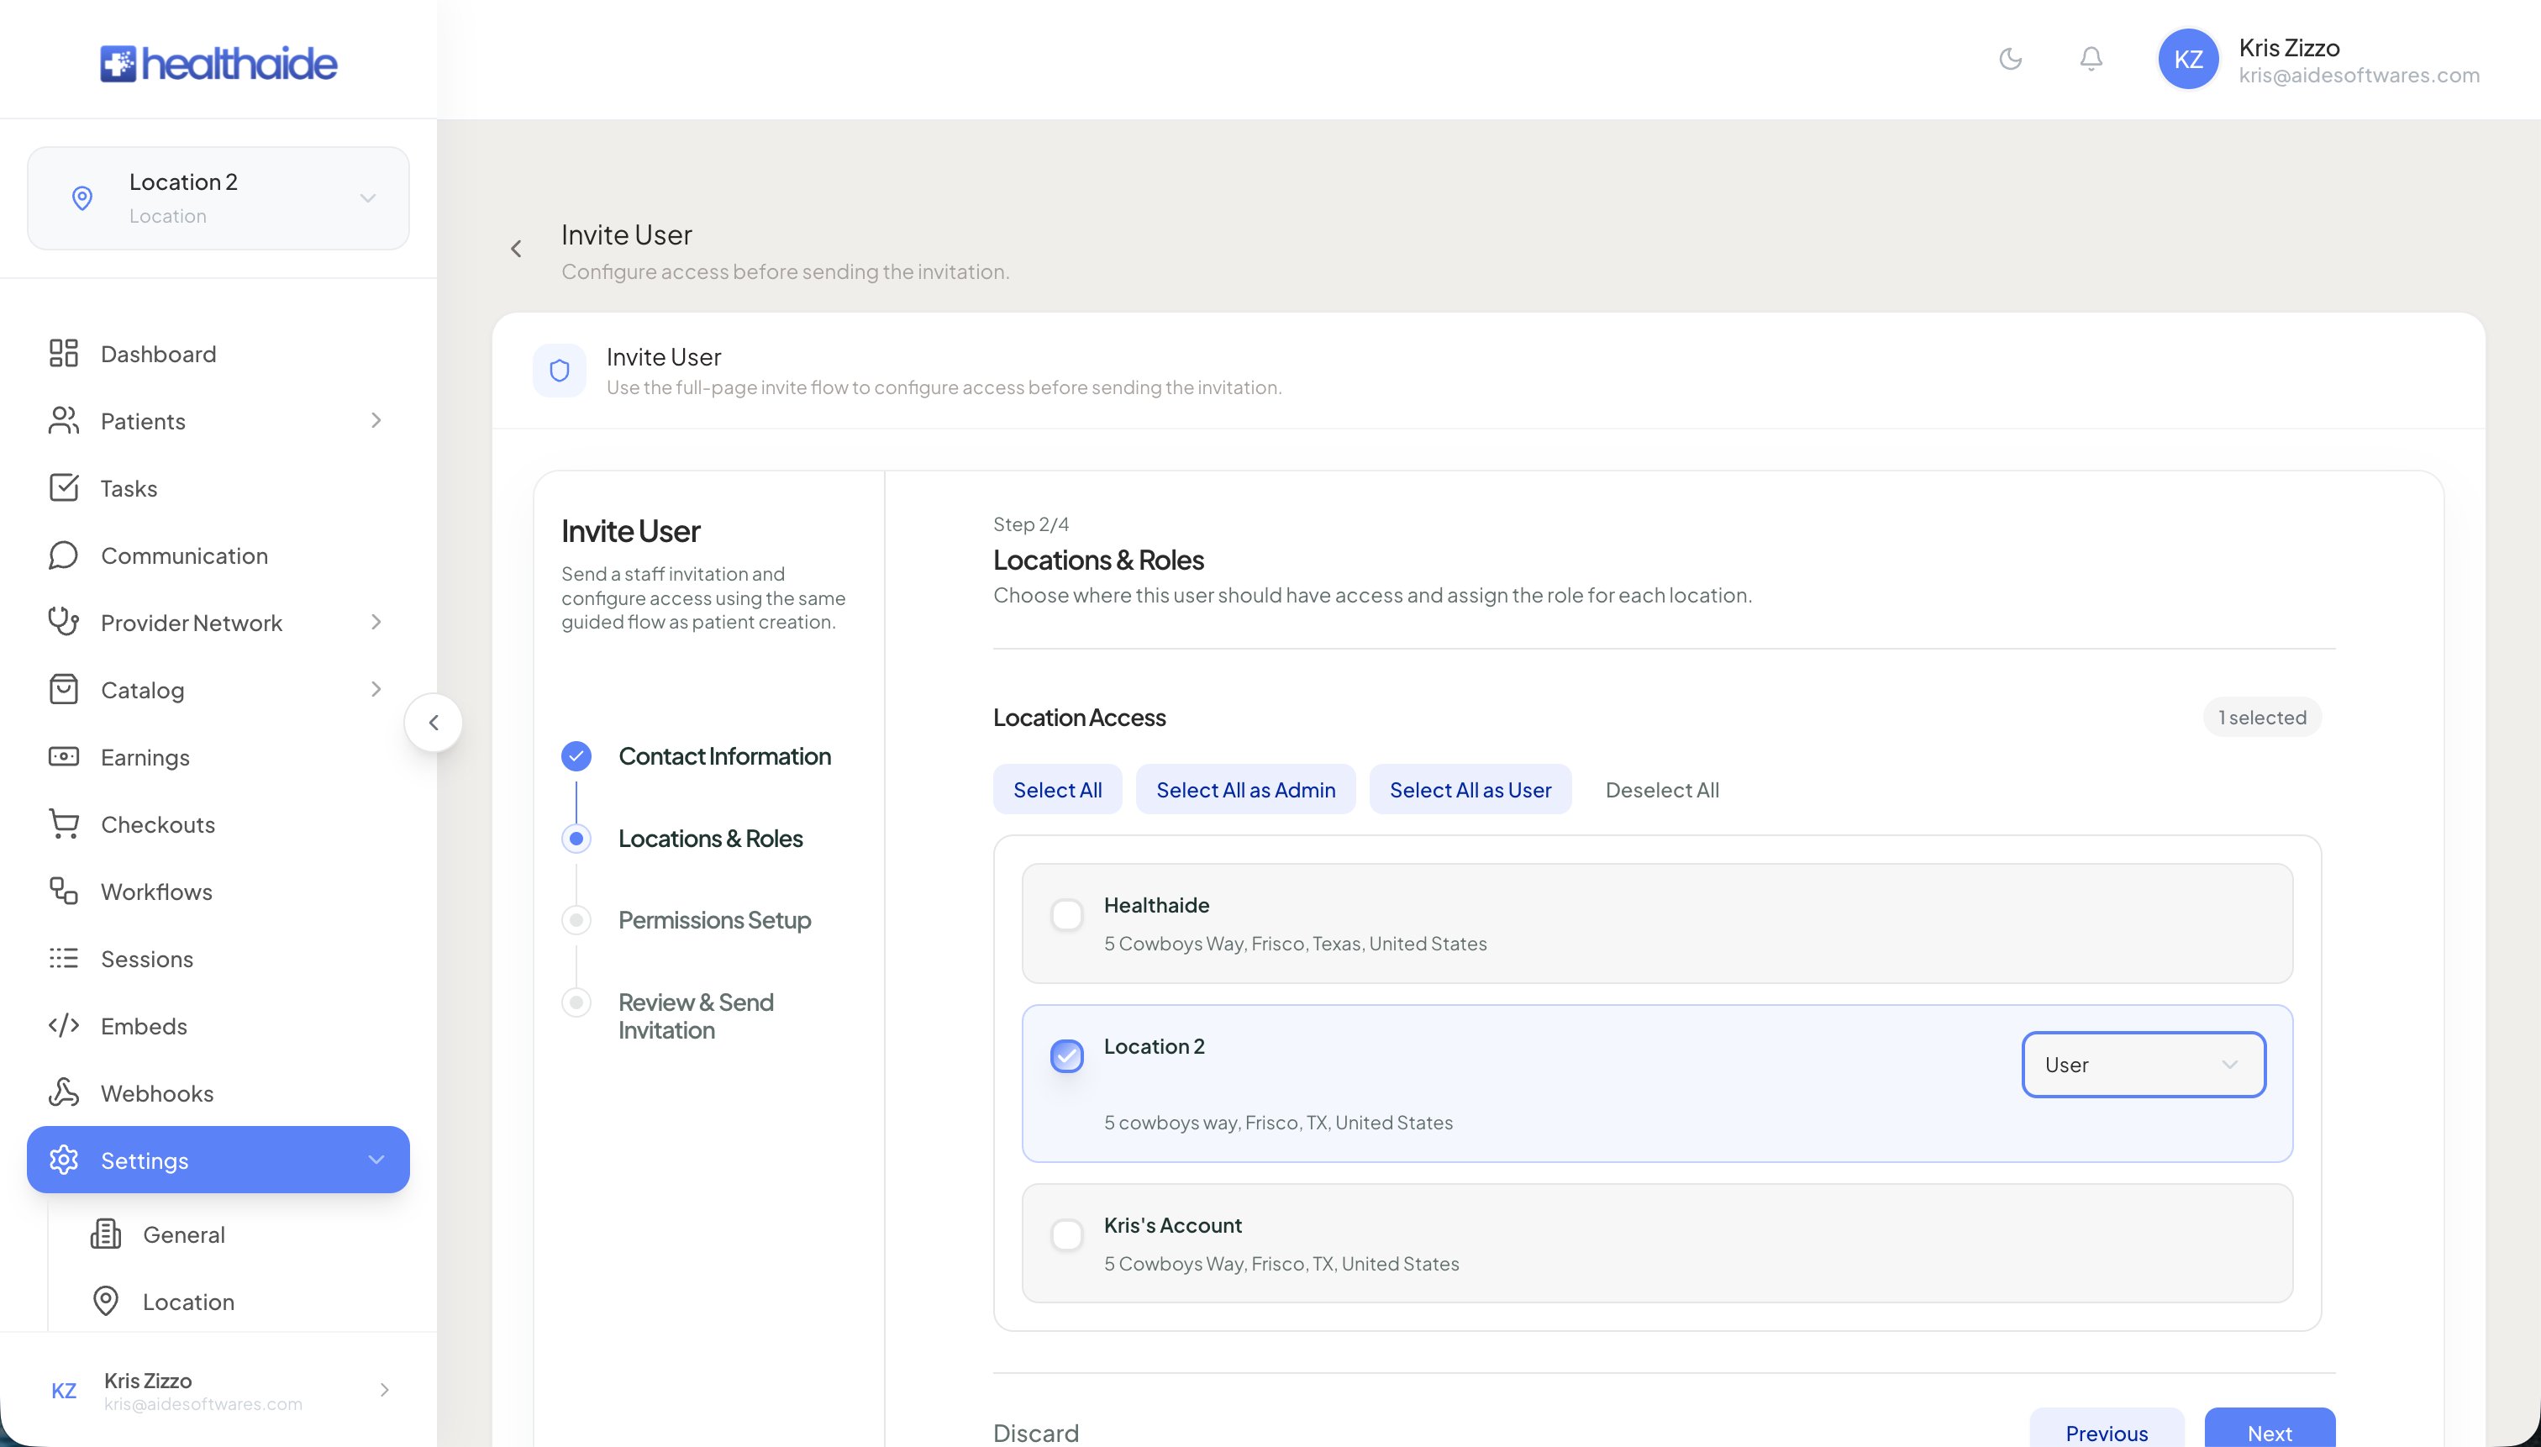Click the Earnings banknote icon

[x=64, y=756]
